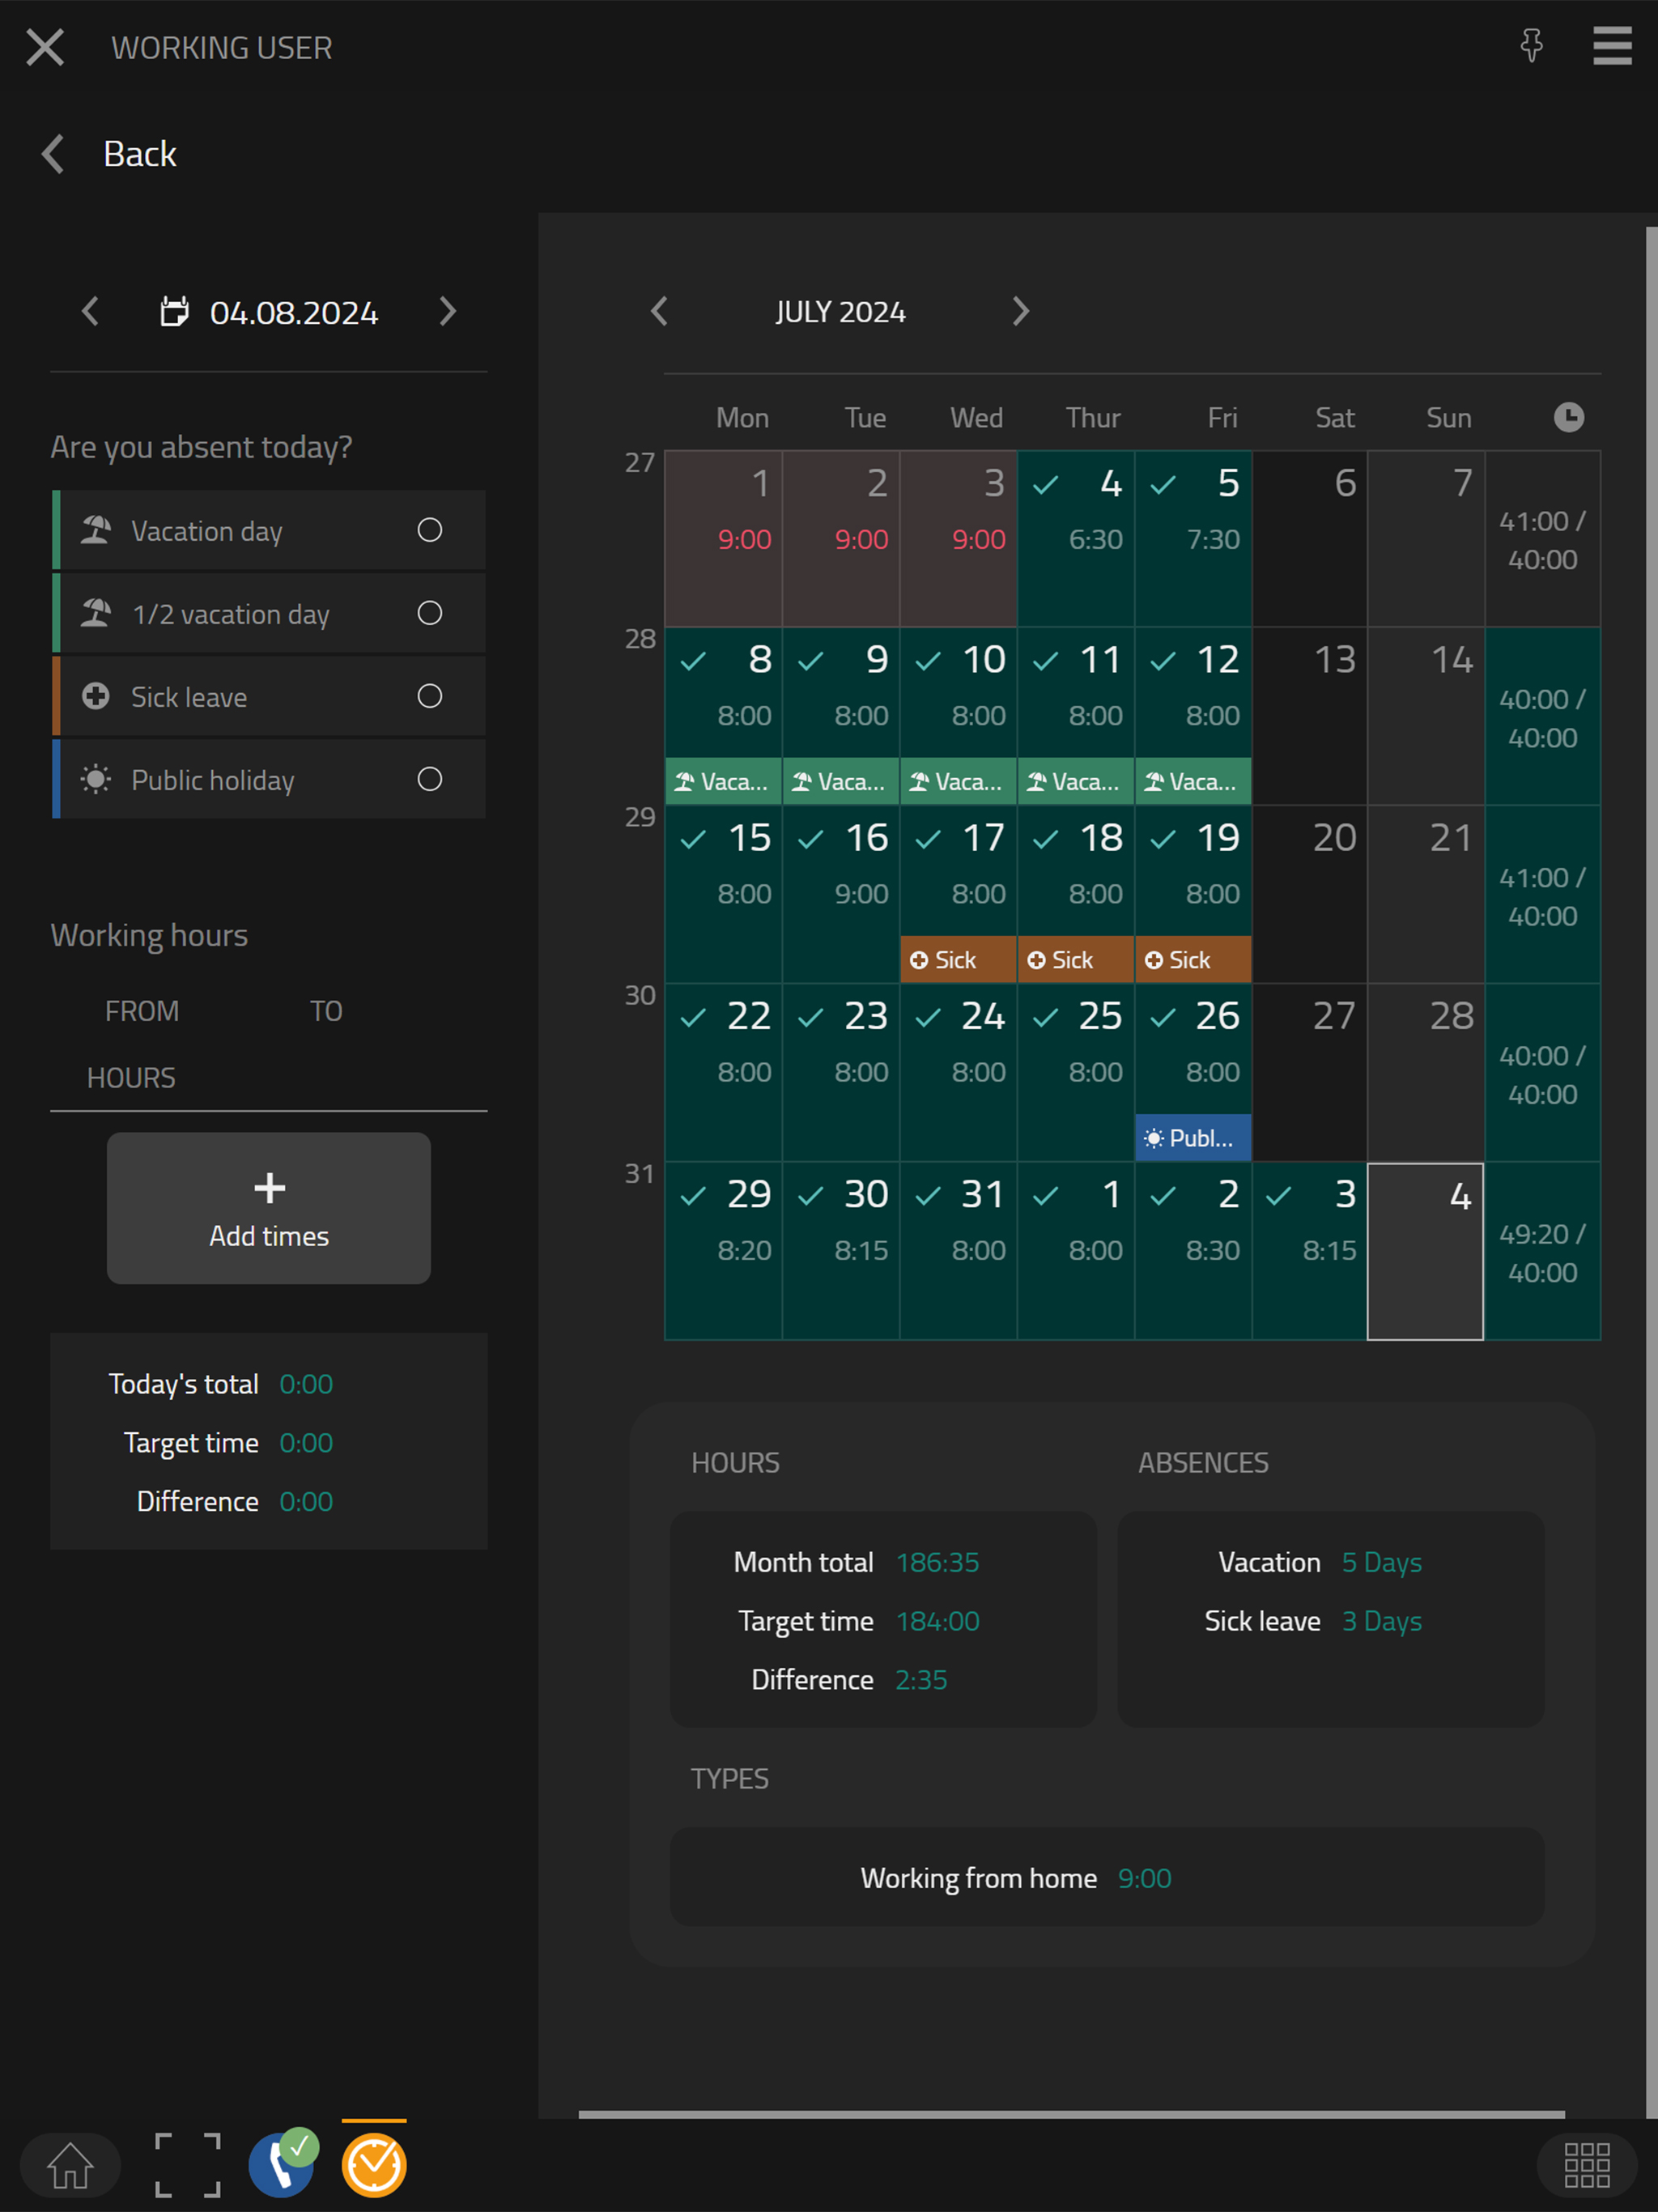1658x2212 pixels.
Task: Click Public holiday tag on 26 July
Action: pyautogui.click(x=1193, y=1137)
